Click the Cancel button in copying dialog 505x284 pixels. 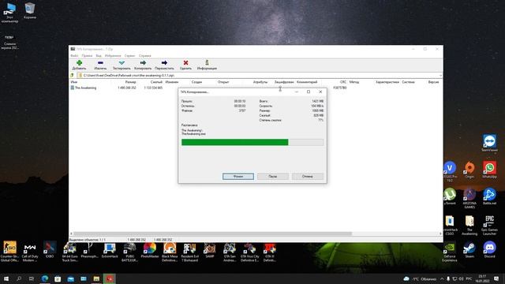click(x=307, y=177)
